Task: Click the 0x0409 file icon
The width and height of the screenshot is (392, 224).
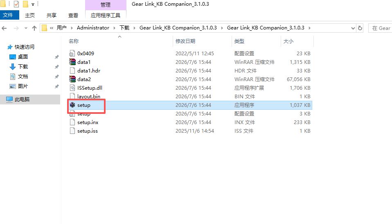Action: click(x=72, y=53)
